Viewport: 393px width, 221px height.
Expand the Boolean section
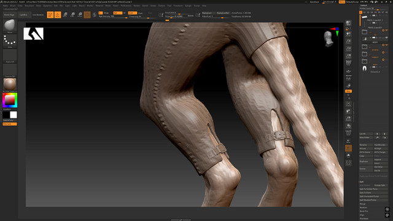coord(364,207)
